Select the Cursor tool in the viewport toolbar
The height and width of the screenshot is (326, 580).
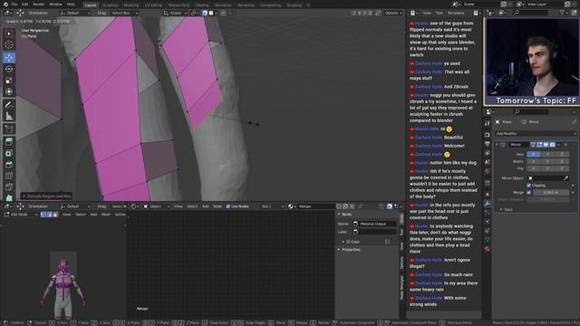(x=9, y=44)
